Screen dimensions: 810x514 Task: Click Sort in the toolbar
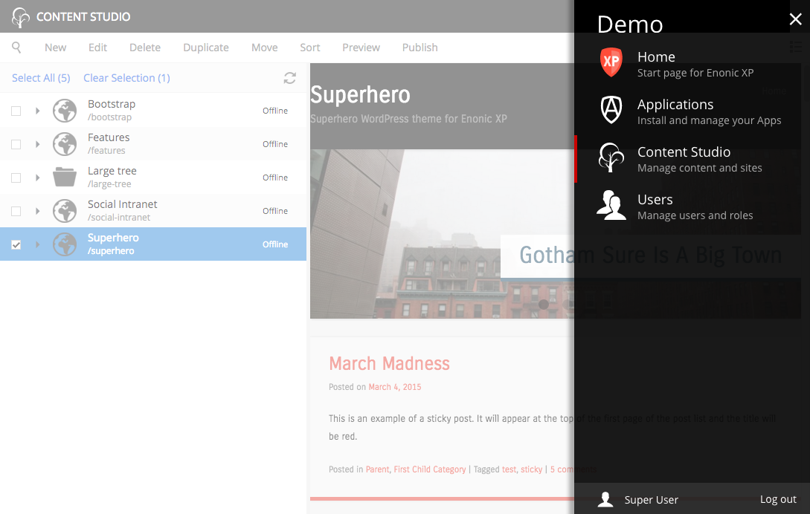[310, 48]
